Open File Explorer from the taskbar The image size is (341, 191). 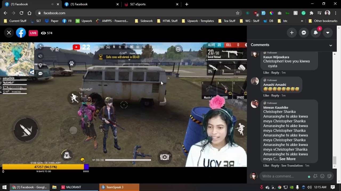(x=54, y=187)
